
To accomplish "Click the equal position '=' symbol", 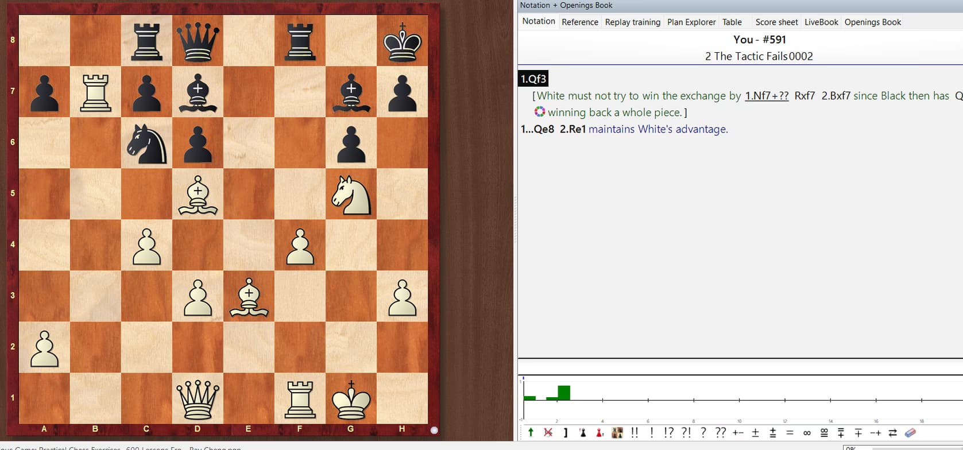I will (x=790, y=433).
